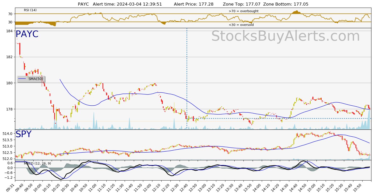Click the SPY axis value 514.0
Image resolution: width=375 pixels, height=195 pixels.
click(8, 134)
